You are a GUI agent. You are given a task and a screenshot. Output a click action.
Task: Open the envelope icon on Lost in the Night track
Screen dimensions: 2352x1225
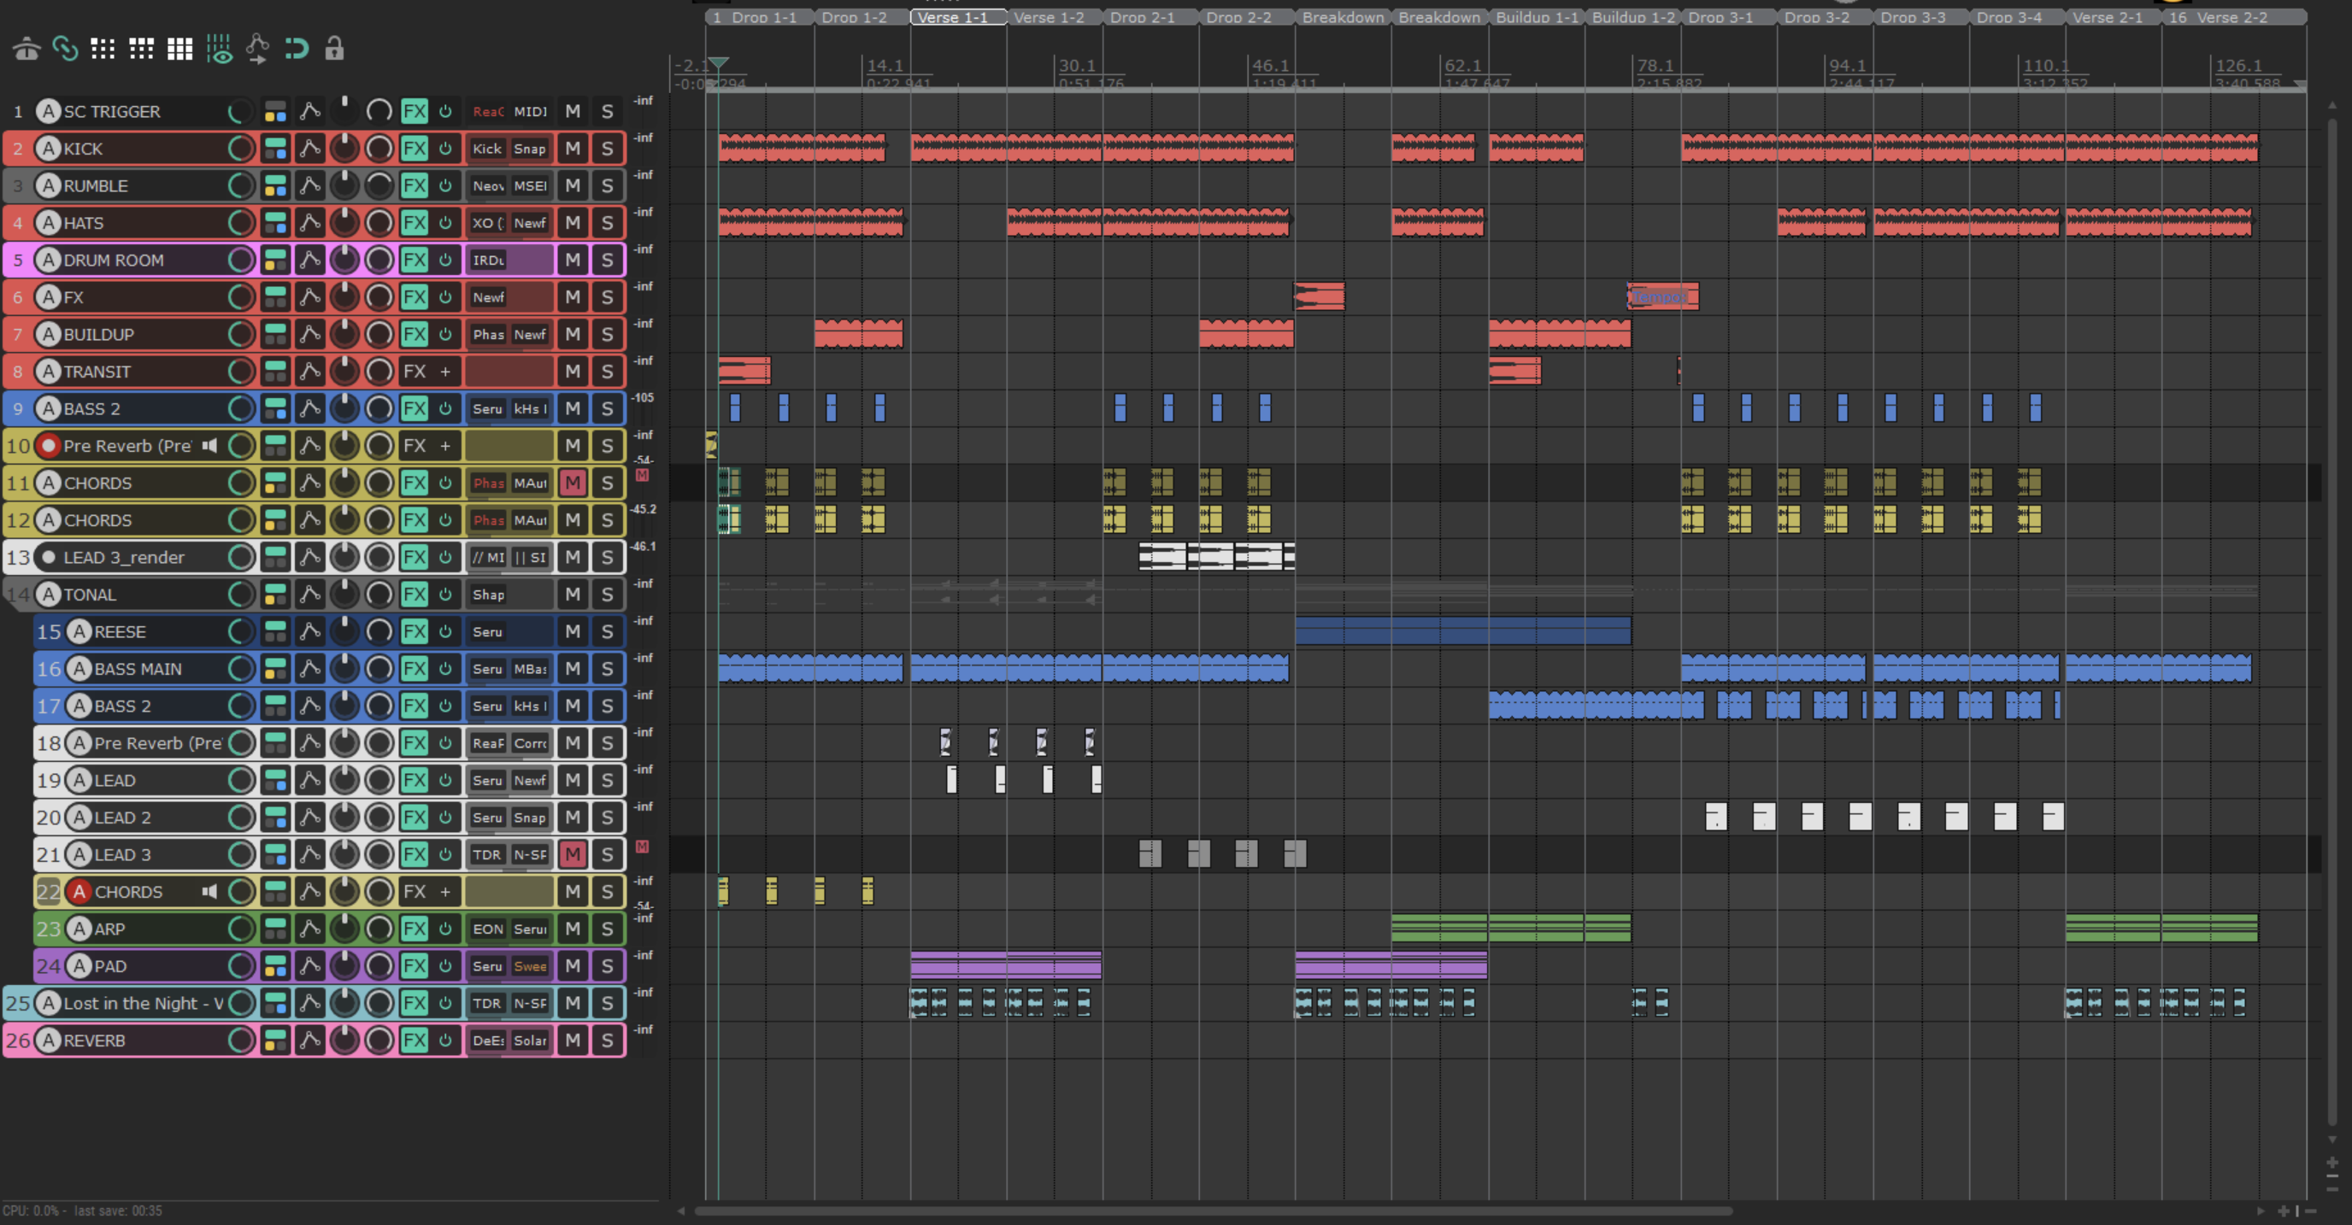(309, 1003)
